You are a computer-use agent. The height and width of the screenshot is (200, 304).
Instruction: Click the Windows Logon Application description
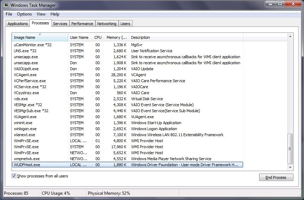pyautogui.click(x=154, y=129)
